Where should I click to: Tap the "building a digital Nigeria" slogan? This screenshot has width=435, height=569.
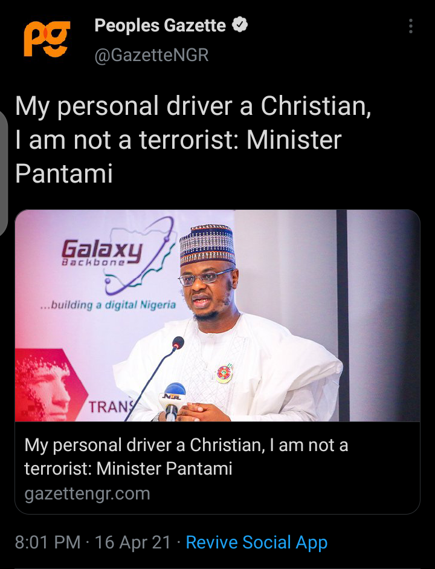click(x=108, y=305)
